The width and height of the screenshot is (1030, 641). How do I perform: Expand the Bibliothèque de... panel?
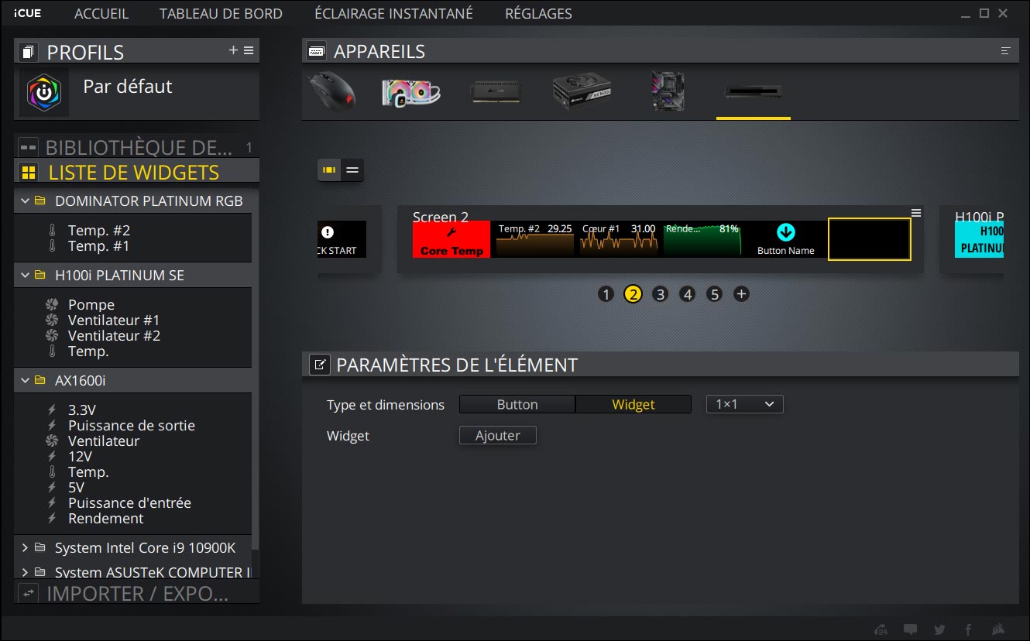(136, 146)
